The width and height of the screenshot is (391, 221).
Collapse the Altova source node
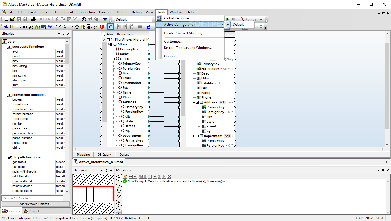click(111, 44)
